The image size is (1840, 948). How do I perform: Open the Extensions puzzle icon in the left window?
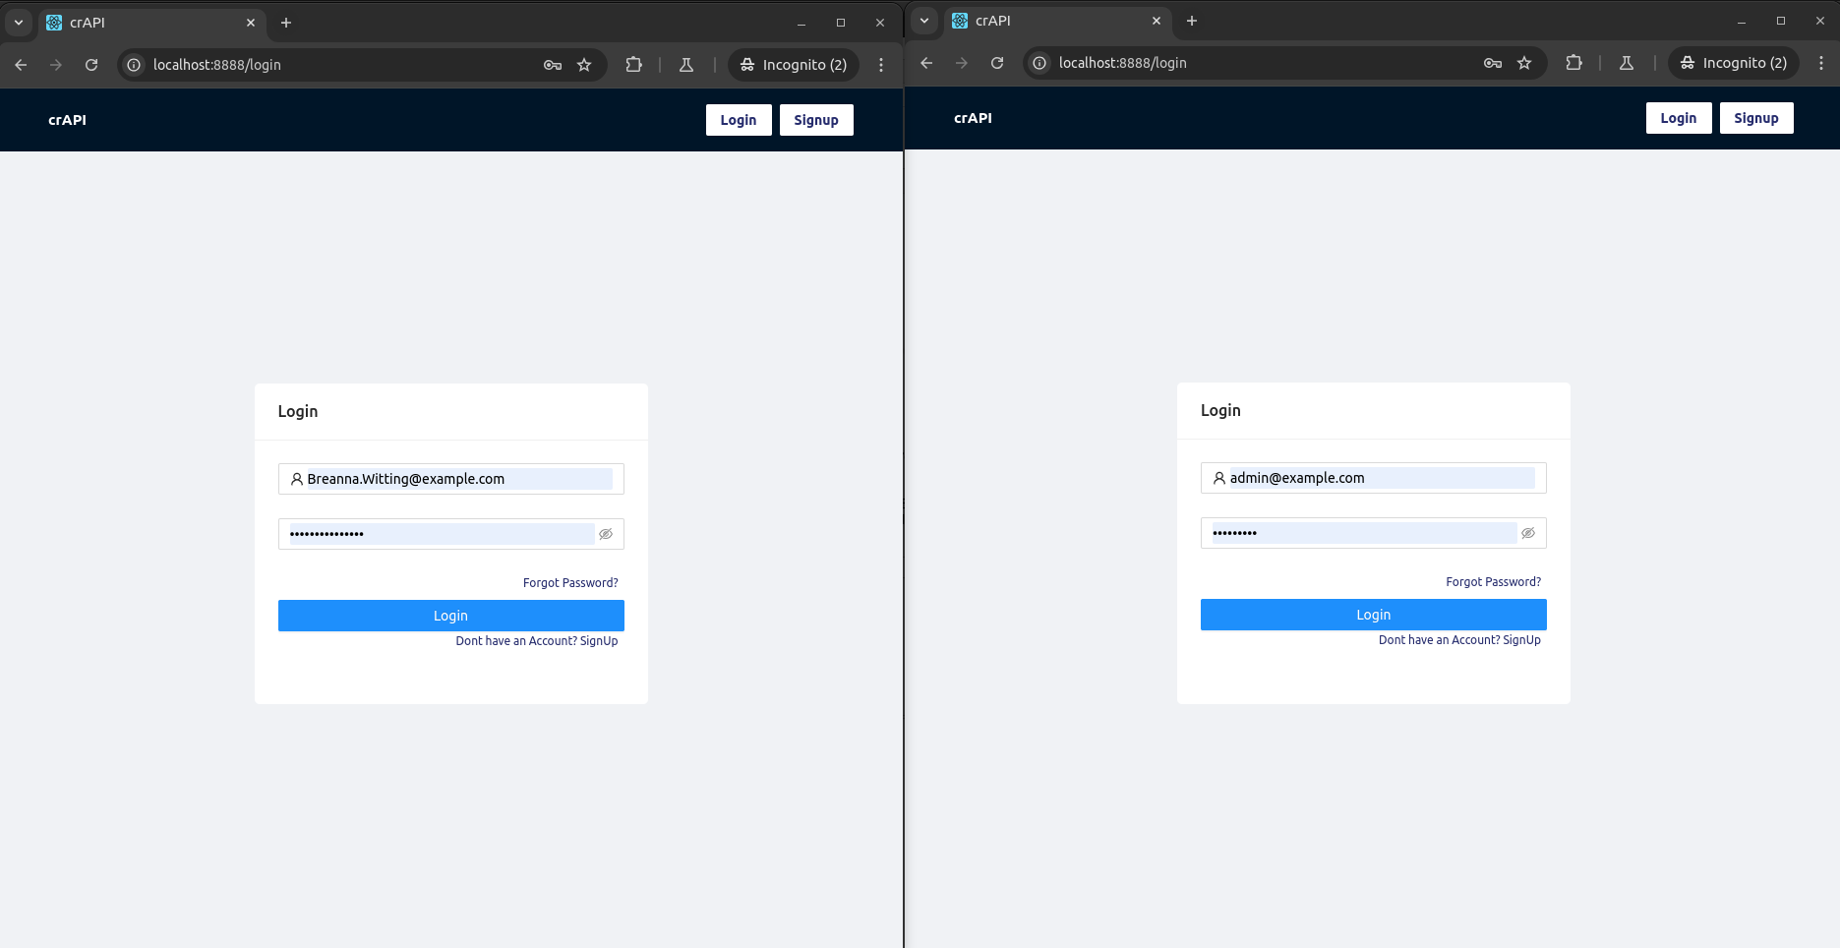click(634, 65)
